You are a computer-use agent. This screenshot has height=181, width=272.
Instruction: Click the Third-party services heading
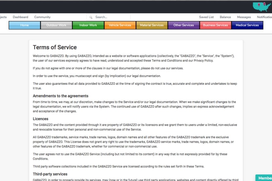coord(50,174)
